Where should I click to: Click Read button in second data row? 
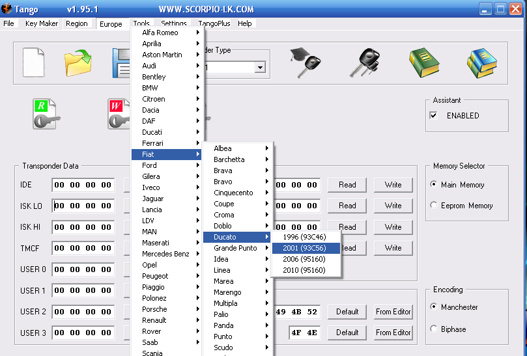[x=347, y=206]
